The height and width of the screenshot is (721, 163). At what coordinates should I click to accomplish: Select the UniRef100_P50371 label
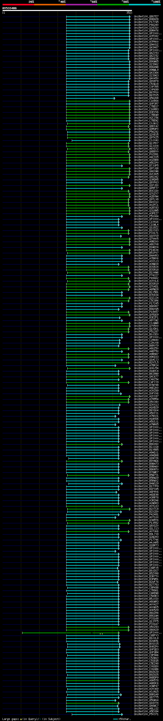146,714
